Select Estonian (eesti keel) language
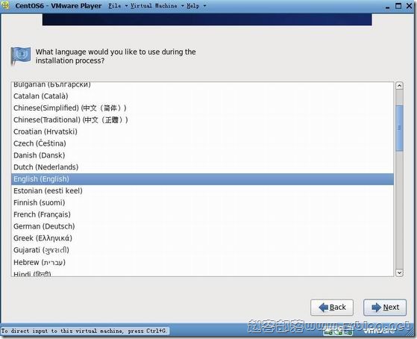This screenshot has height=339, width=417. tap(202, 190)
